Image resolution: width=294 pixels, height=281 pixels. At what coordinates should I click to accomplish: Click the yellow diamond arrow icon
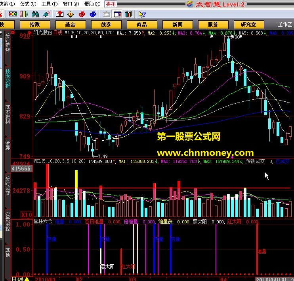[71, 14]
